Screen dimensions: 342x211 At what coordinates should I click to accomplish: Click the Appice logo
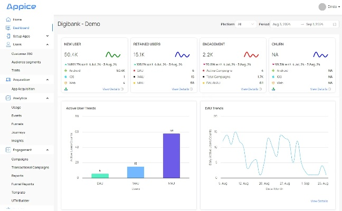21,7
